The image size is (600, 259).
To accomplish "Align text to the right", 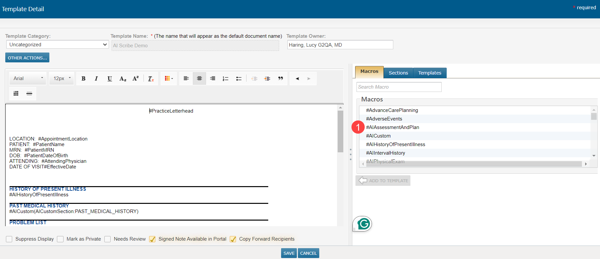I will [x=213, y=78].
